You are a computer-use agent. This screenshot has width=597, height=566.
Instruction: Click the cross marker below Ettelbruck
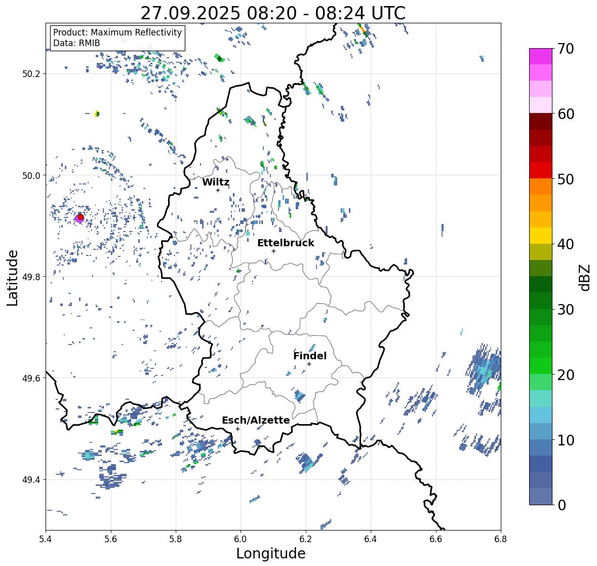tap(273, 251)
